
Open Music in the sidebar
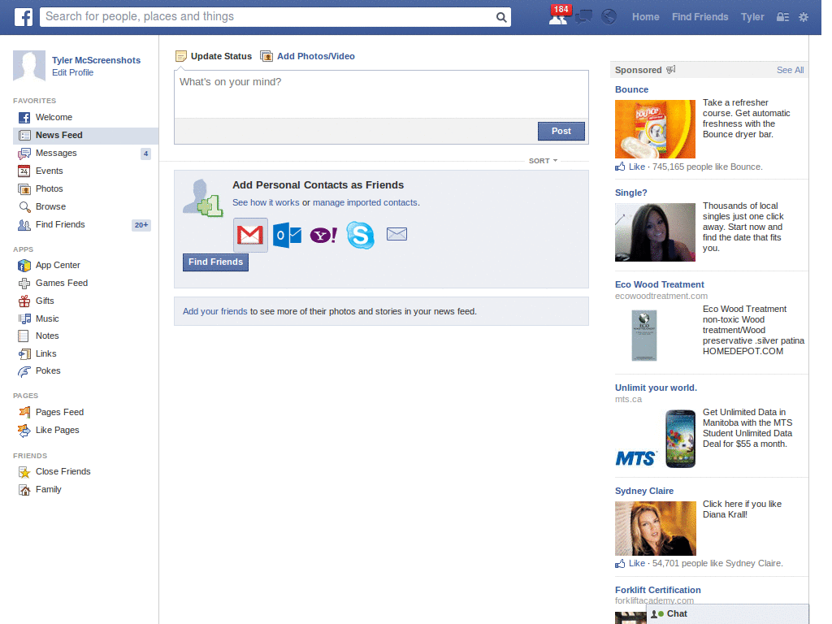pos(85,318)
